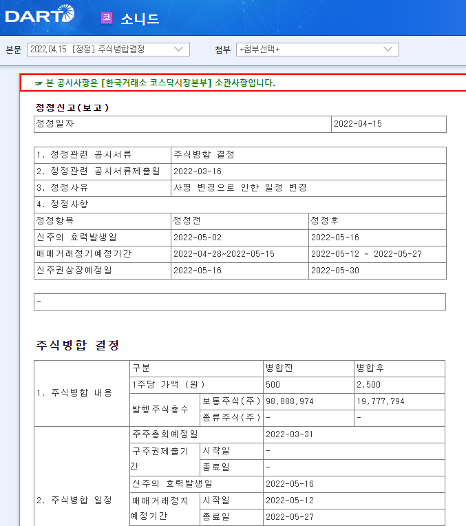The height and width of the screenshot is (526, 466).
Task: Click the 정정전 date 2022-05-02
Action: pyautogui.click(x=198, y=238)
